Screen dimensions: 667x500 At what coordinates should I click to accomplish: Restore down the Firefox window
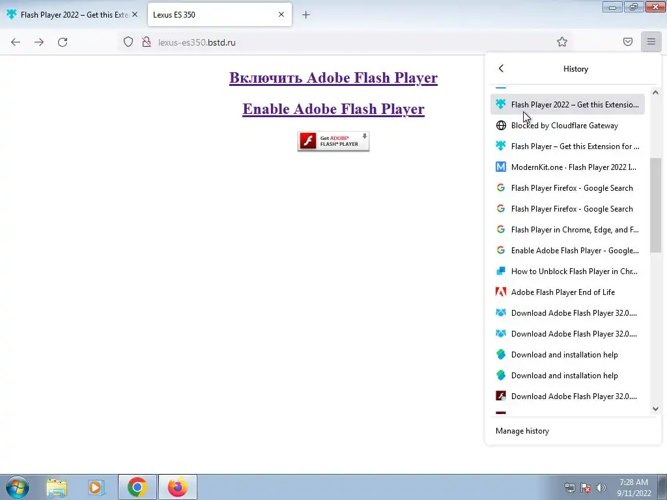(x=634, y=7)
